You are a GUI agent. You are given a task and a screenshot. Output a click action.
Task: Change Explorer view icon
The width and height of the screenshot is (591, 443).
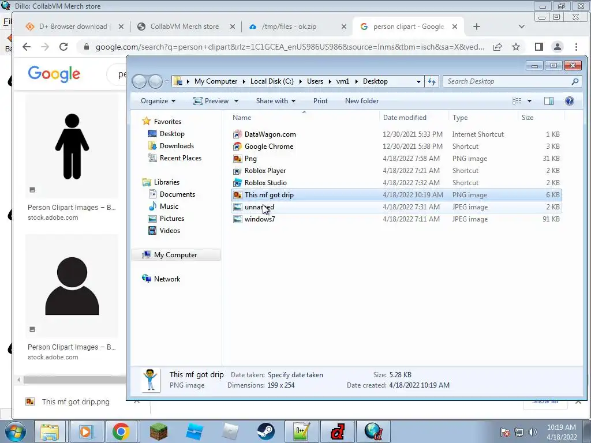[x=517, y=101]
